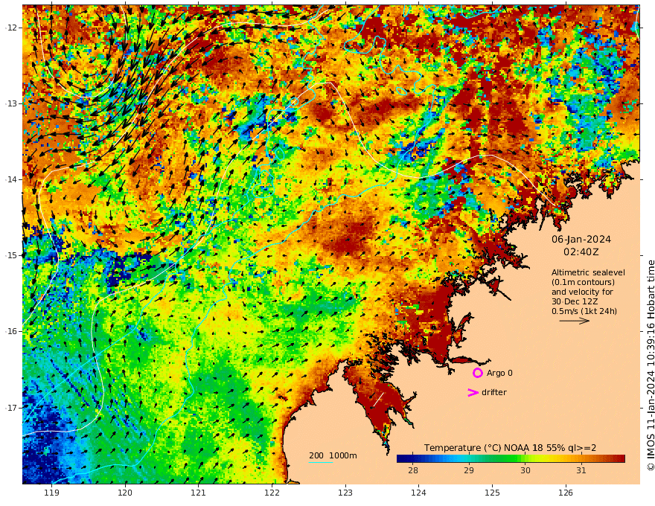This screenshot has width=655, height=506.
Task: Click the '0.5m/s (1kt 24h)' scale text
Action: click(x=584, y=311)
